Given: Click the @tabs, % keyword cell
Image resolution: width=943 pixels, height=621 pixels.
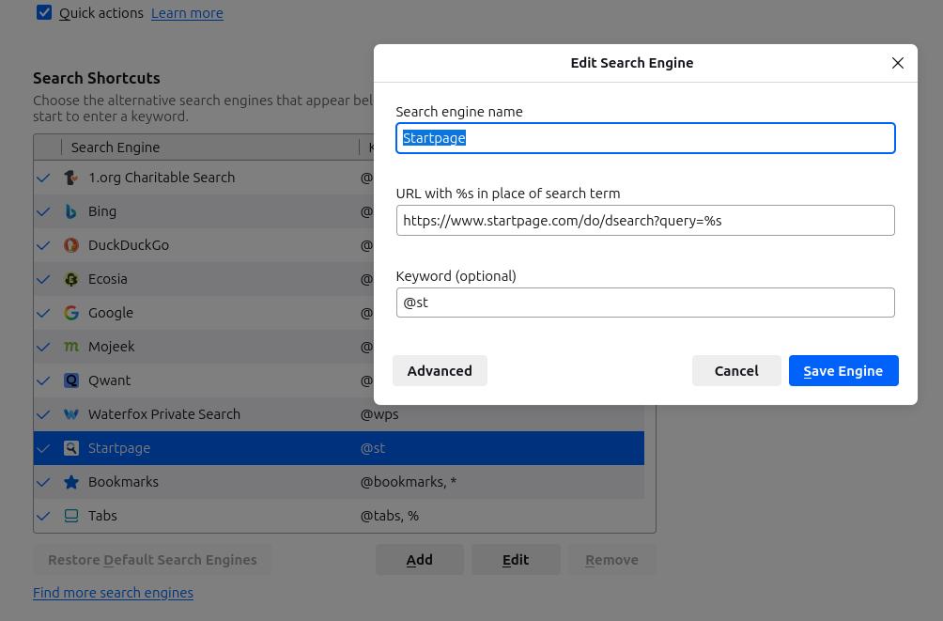Looking at the screenshot, I should click(x=389, y=516).
